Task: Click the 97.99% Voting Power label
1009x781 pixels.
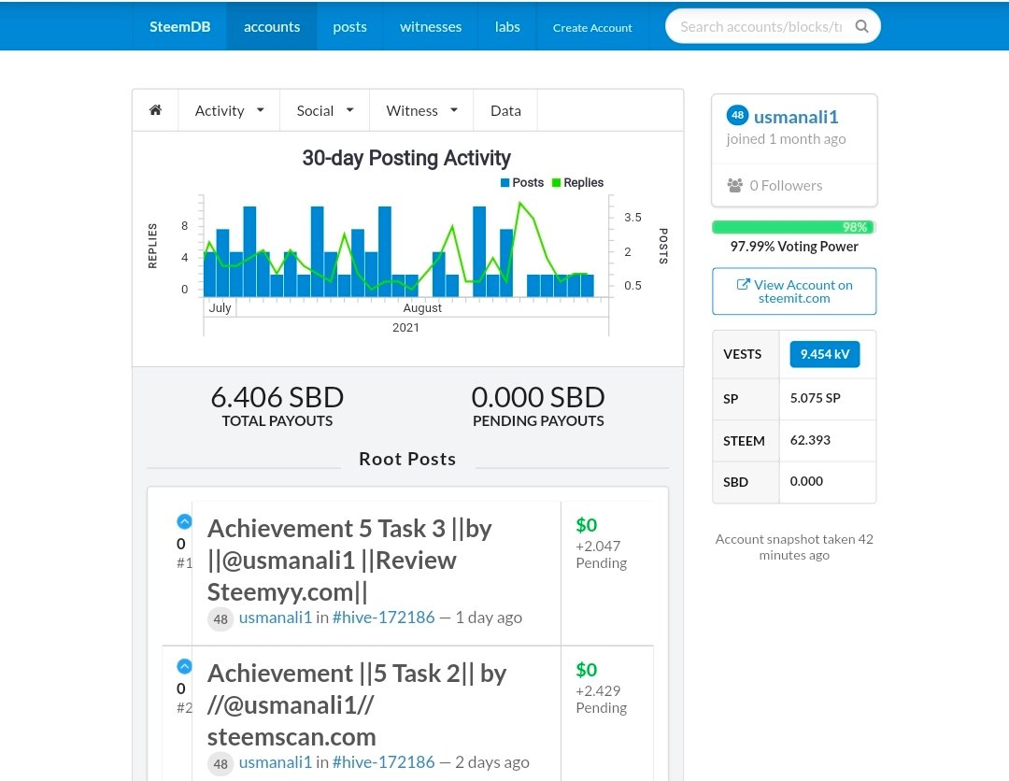Action: pyautogui.click(x=793, y=247)
